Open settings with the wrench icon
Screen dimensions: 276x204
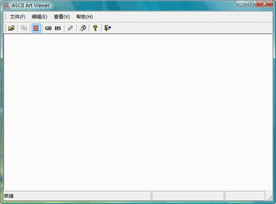pos(83,28)
